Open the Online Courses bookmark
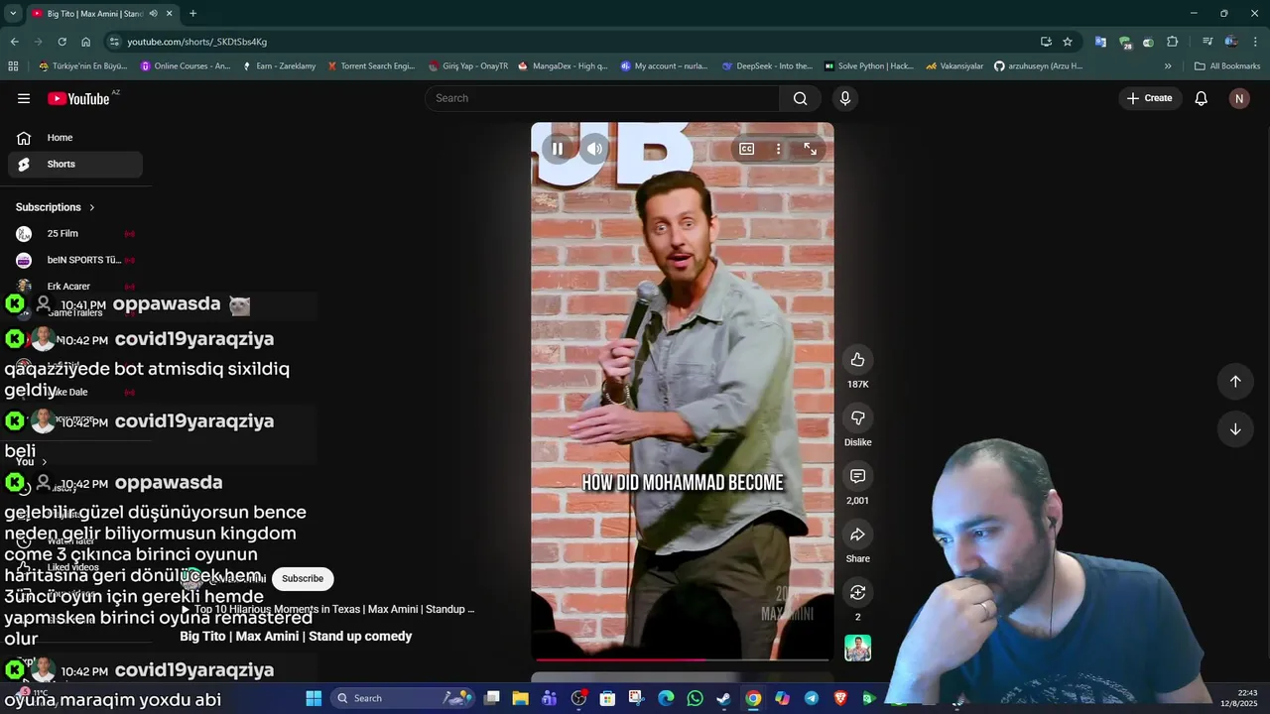This screenshot has width=1270, height=714. (x=186, y=66)
